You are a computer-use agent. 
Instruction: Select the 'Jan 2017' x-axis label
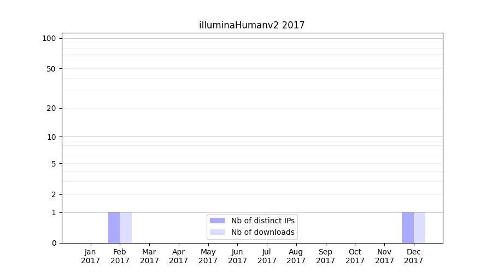pyautogui.click(x=91, y=256)
